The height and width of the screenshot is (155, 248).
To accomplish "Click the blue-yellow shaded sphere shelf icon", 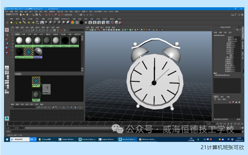I will 68,23.
